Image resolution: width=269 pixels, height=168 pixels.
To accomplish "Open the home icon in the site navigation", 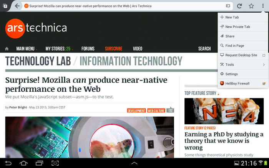I will coord(7,49).
